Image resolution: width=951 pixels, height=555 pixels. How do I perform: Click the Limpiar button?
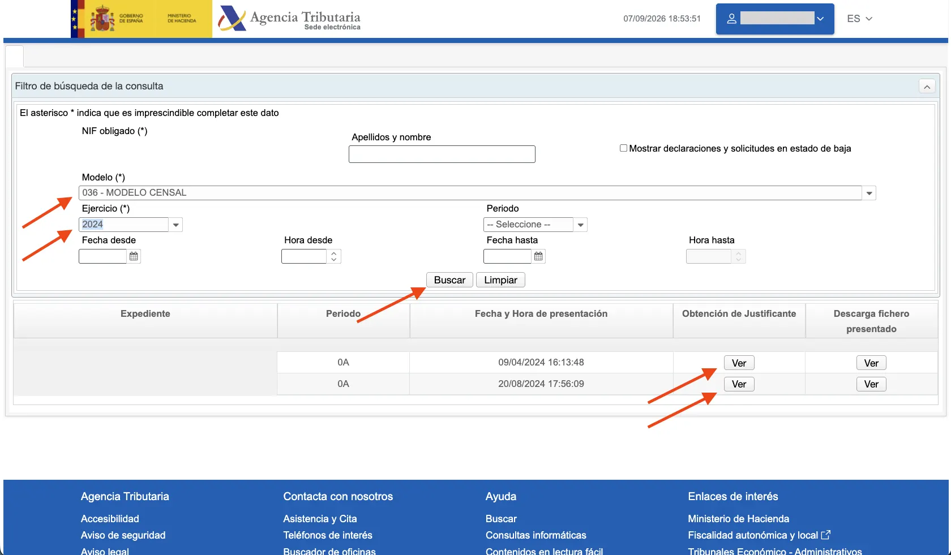pyautogui.click(x=500, y=280)
